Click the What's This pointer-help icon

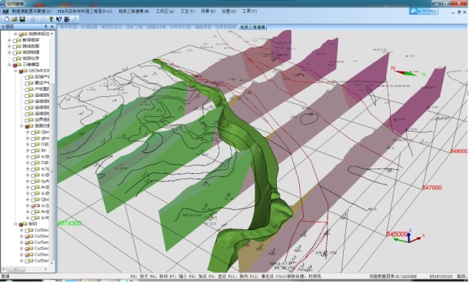58,19
